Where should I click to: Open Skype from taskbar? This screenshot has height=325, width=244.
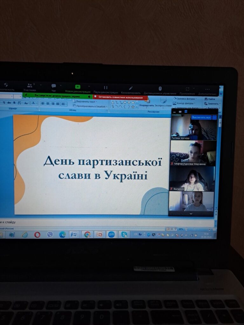124,235
